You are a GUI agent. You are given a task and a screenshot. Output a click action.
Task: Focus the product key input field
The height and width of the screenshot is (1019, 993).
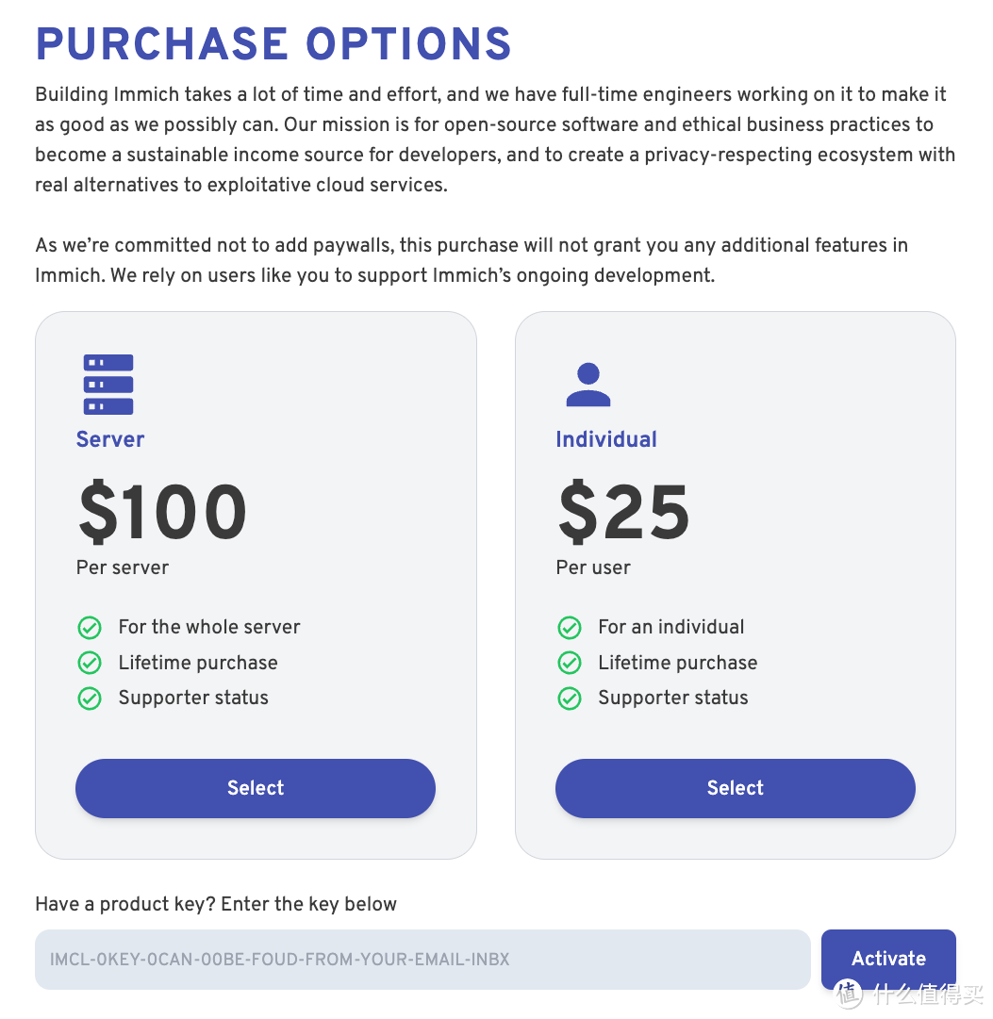422,960
